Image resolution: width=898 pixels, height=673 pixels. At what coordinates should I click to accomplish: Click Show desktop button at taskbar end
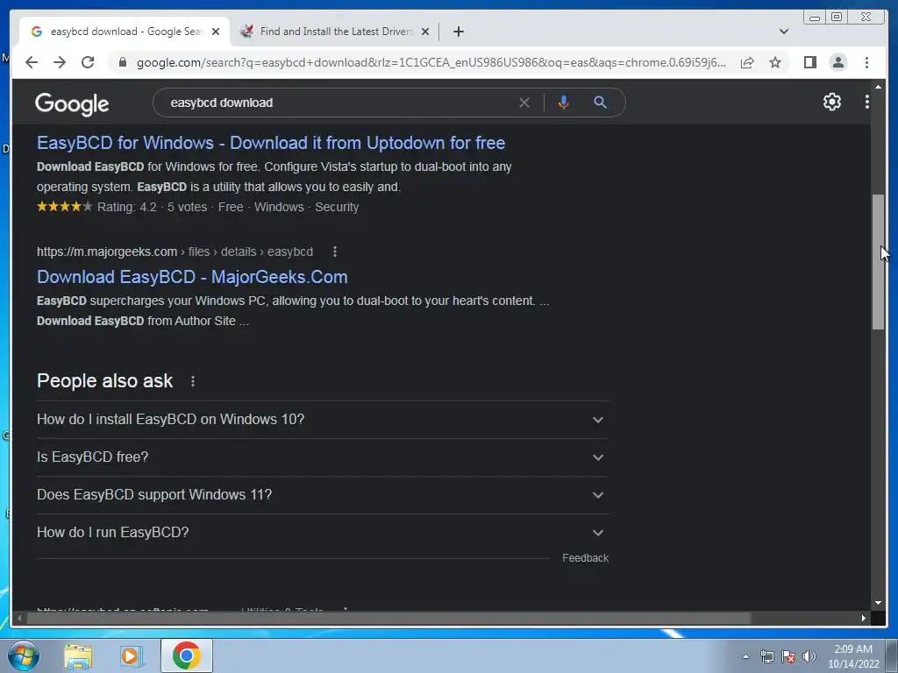(x=892, y=655)
